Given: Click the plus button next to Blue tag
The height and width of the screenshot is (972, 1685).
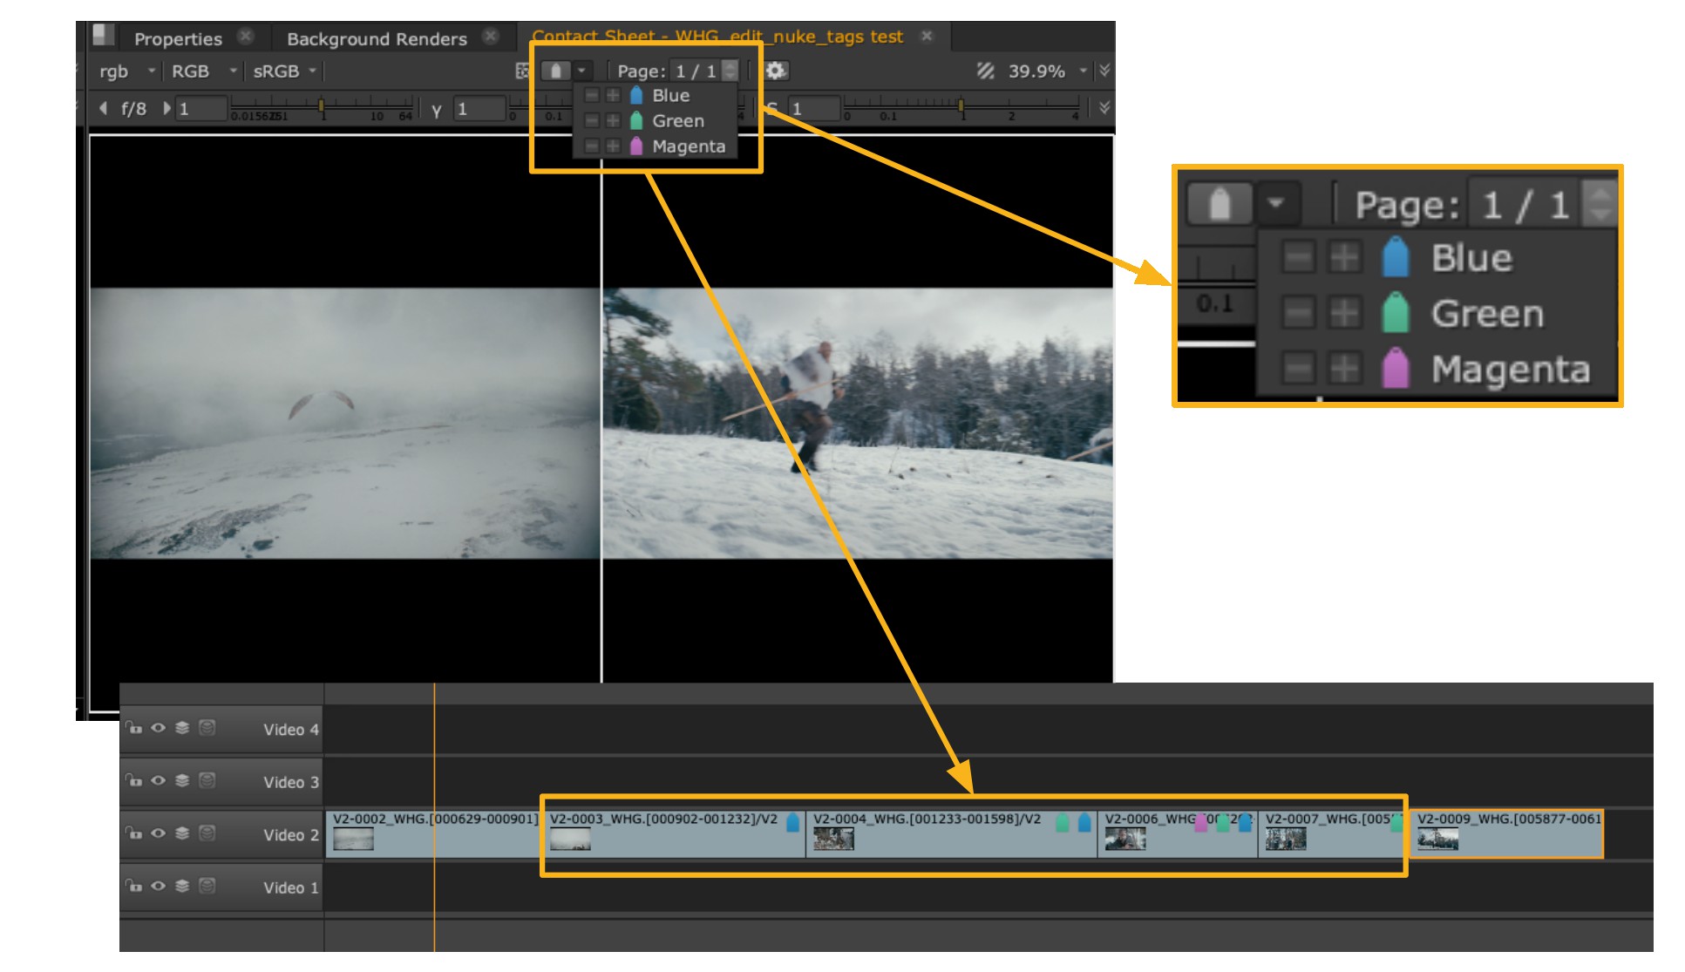Looking at the screenshot, I should tap(613, 95).
